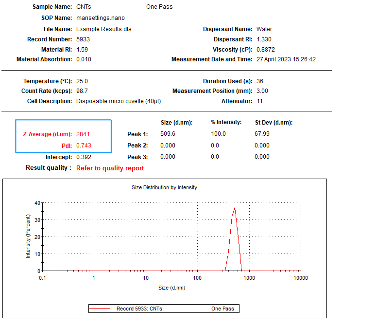
Task: Click the measurement date 27 April 2023
Action: (286, 59)
